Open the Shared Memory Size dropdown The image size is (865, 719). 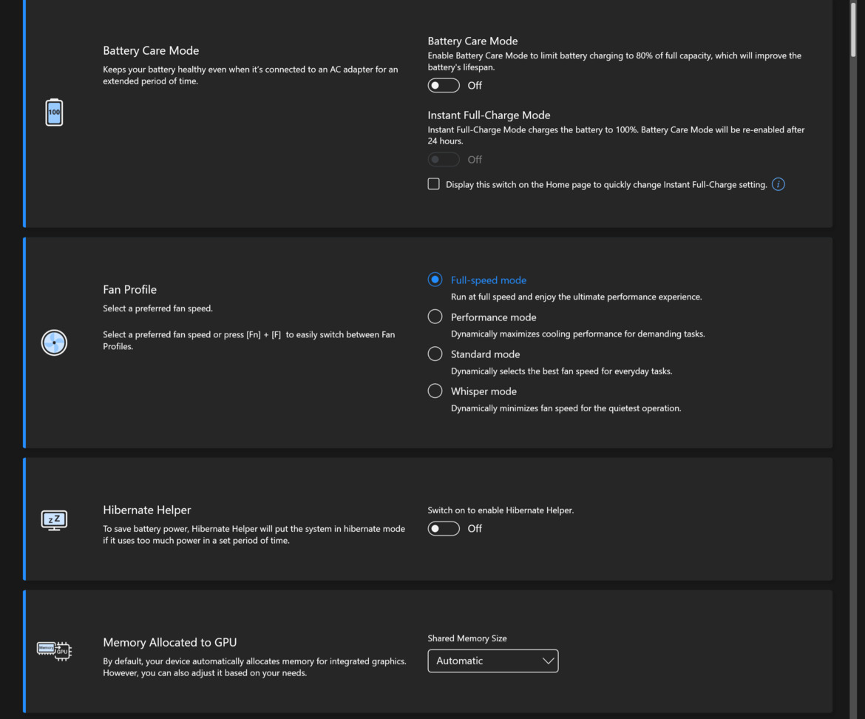click(x=492, y=661)
